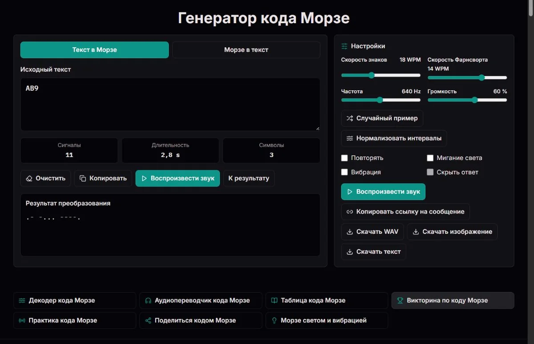Image resolution: width=534 pixels, height=344 pixels.
Task: Open the Аудиопереводчик кода Морзе link
Action: pos(201,300)
